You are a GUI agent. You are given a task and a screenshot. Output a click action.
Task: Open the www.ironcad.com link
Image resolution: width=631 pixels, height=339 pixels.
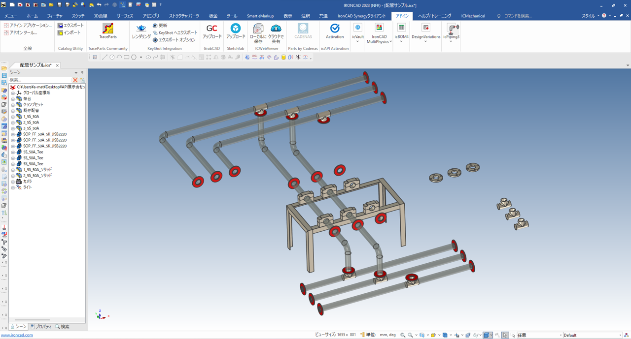(x=17, y=335)
